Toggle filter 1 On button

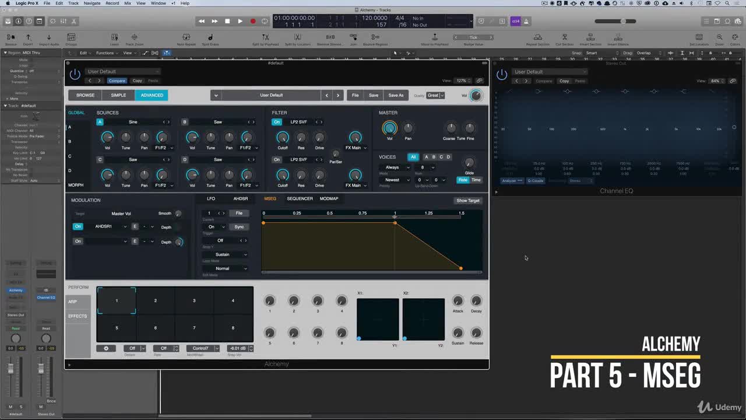coord(277,122)
